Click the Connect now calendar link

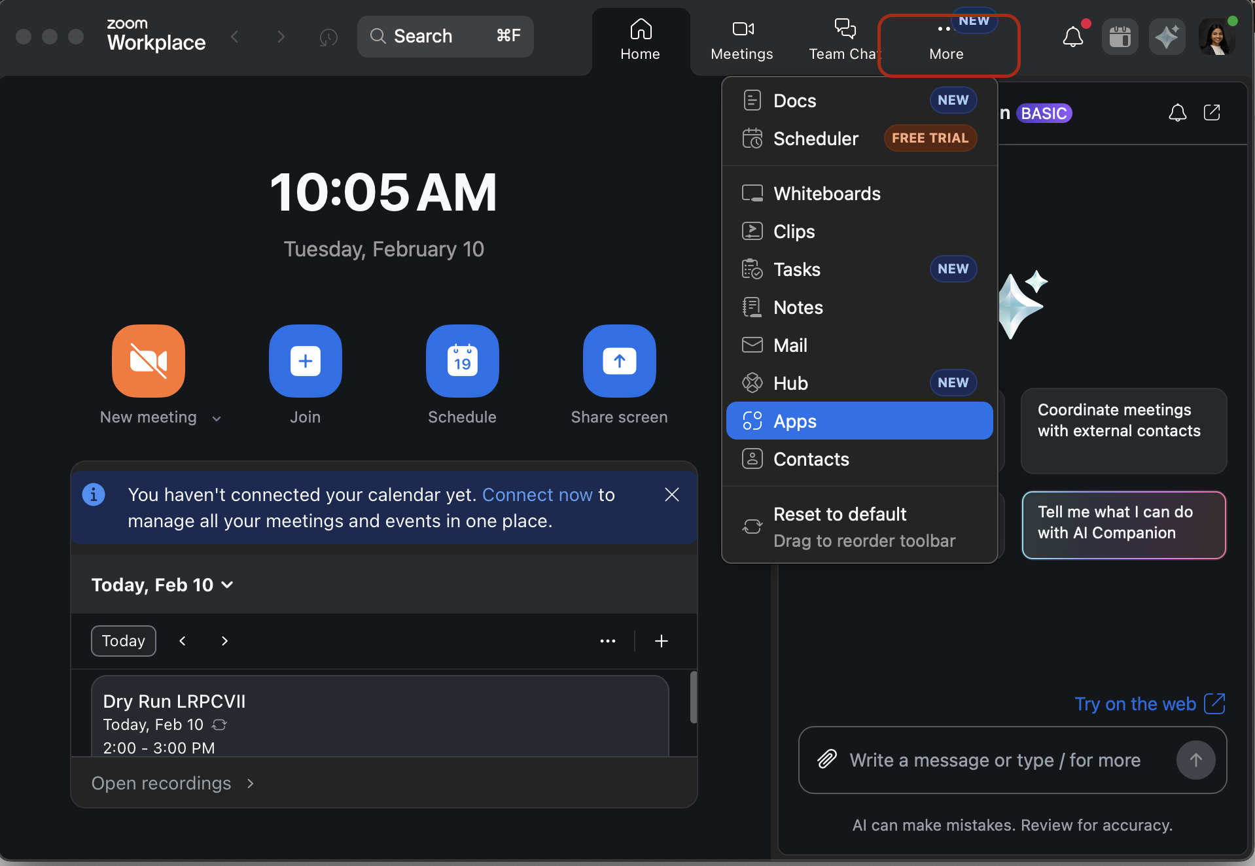click(x=537, y=494)
